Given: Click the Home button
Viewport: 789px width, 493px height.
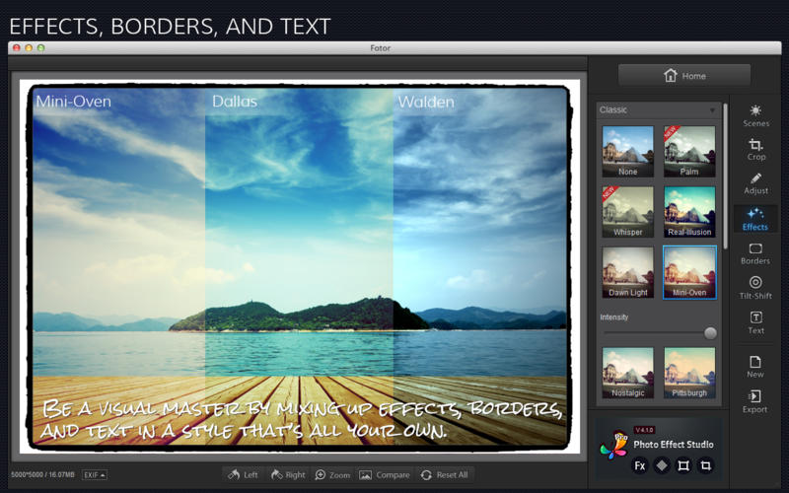Looking at the screenshot, I should click(x=684, y=76).
